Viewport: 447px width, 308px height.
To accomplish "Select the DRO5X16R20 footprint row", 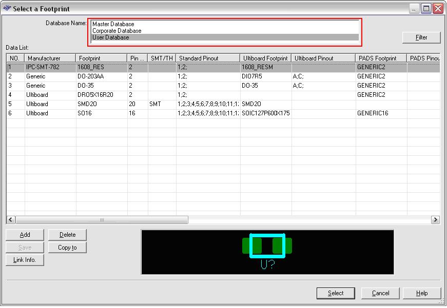I will [223, 95].
